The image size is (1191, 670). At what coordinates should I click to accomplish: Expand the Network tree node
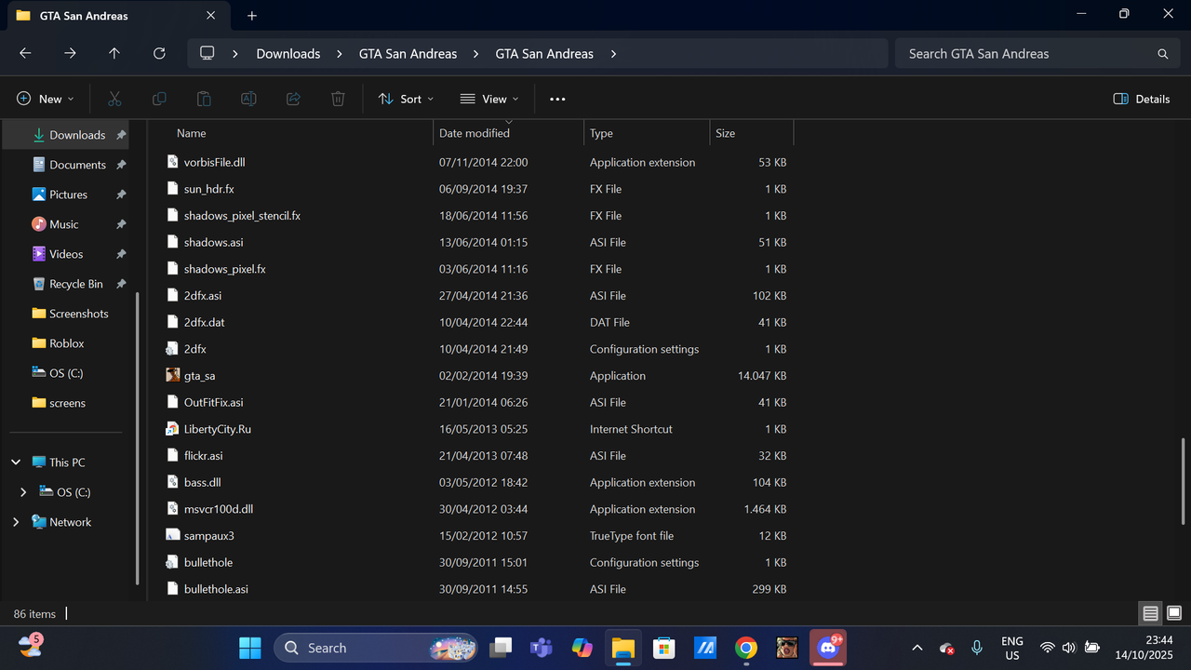click(x=16, y=522)
